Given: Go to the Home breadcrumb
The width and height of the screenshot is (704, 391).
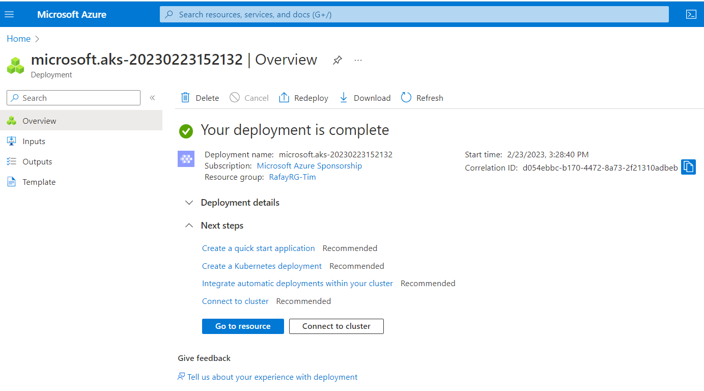Looking at the screenshot, I should point(18,39).
